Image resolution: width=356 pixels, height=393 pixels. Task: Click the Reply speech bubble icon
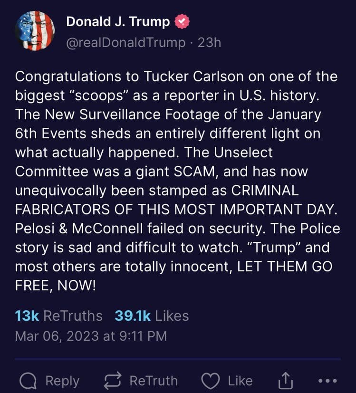click(x=29, y=381)
